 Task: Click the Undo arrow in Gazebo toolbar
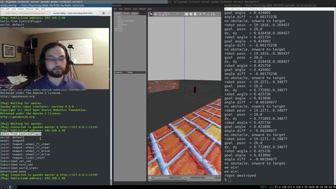(x=169, y=14)
